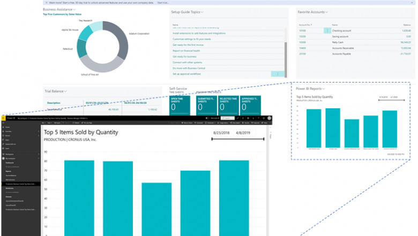Click the 8/23/2018 start date field
The height and width of the screenshot is (236, 418).
coord(221,133)
